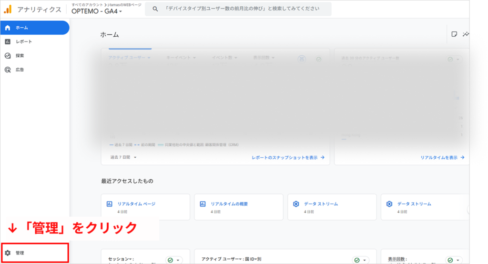
Task: Open 広告 from the sidebar
Action: click(34, 70)
